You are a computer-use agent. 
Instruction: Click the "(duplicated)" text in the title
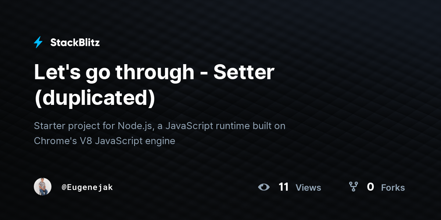(94, 98)
